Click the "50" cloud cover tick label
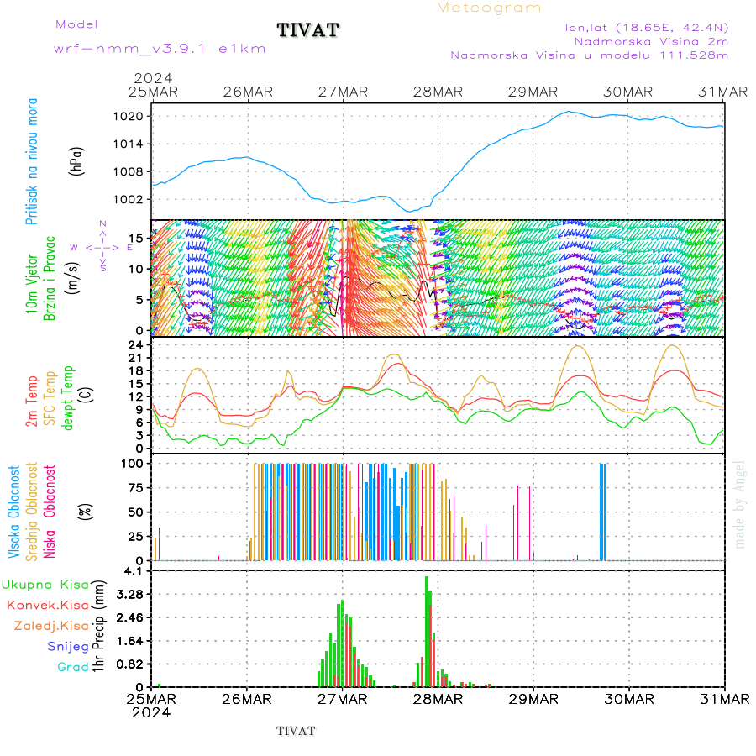 coord(136,512)
